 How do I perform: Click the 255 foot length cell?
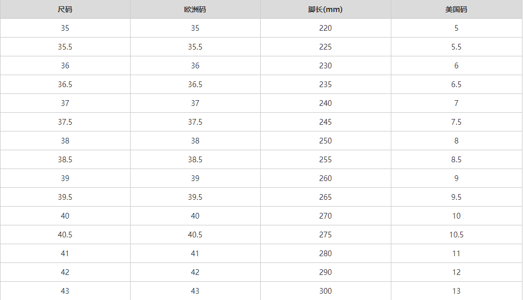click(325, 160)
